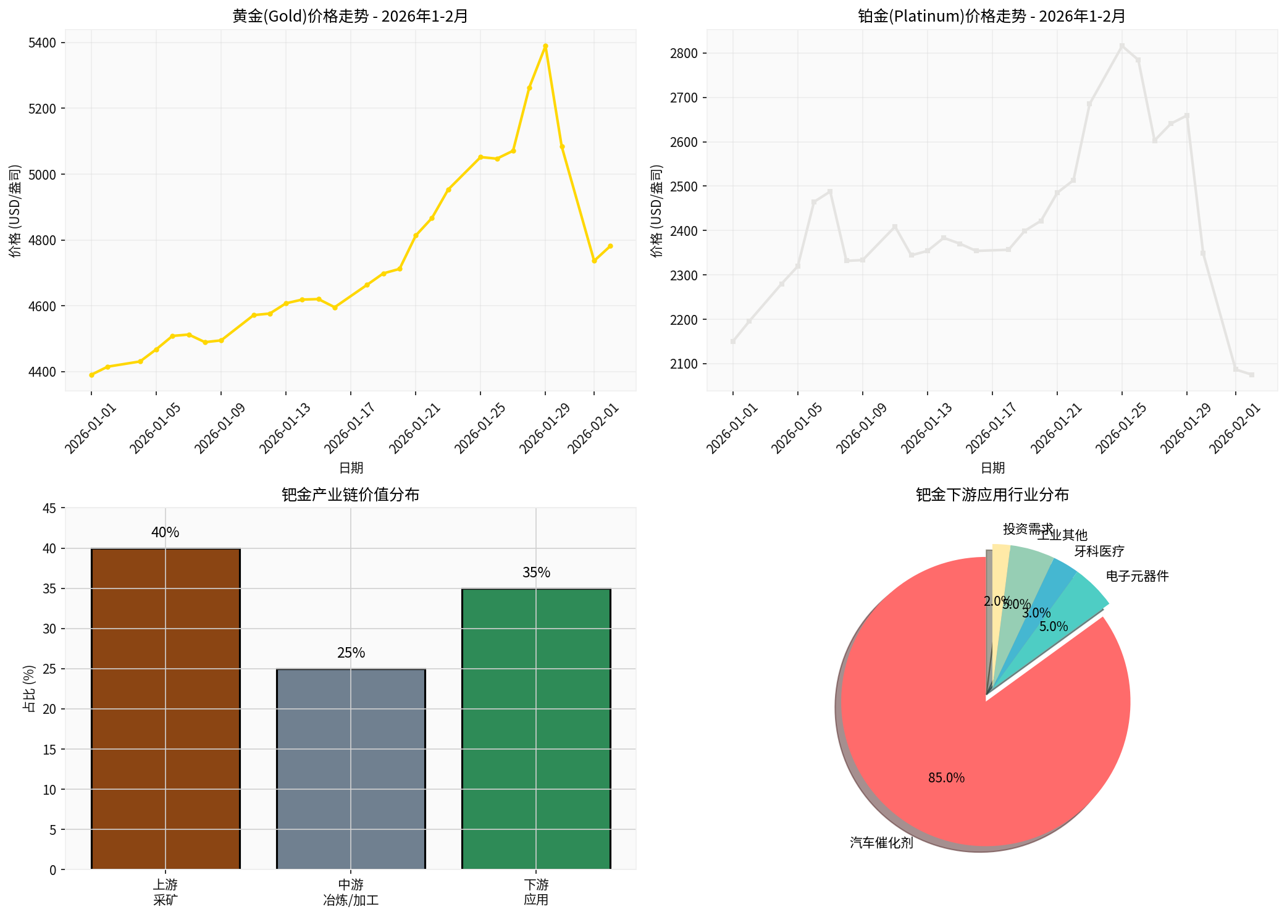Click 2026-01-25 tick on platinum chart
1287x917 pixels.
click(1121, 428)
